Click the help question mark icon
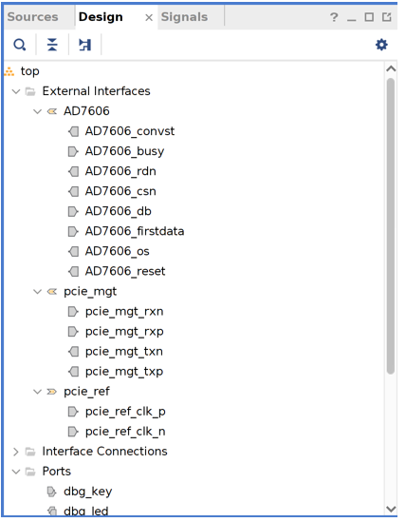Screen dimensions: 406x522 tap(334, 17)
